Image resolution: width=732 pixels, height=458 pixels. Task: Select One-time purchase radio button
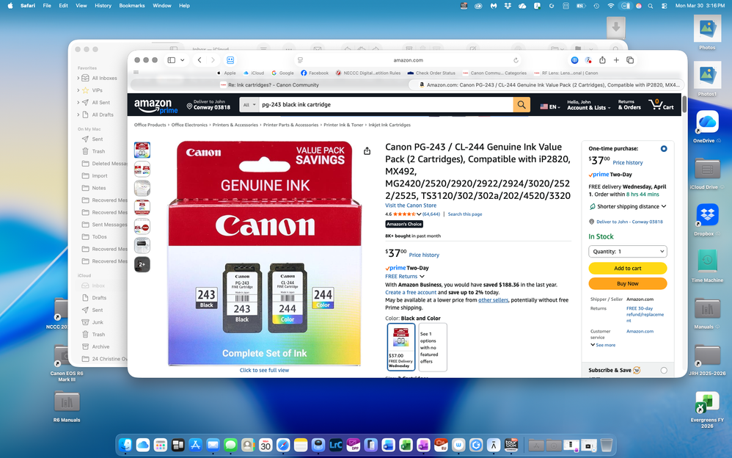(x=663, y=148)
